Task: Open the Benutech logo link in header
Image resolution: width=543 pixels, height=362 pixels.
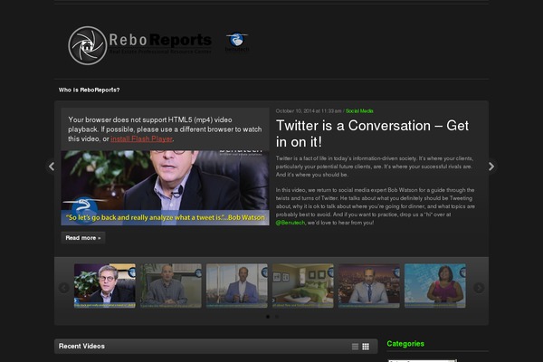Action: 237,43
